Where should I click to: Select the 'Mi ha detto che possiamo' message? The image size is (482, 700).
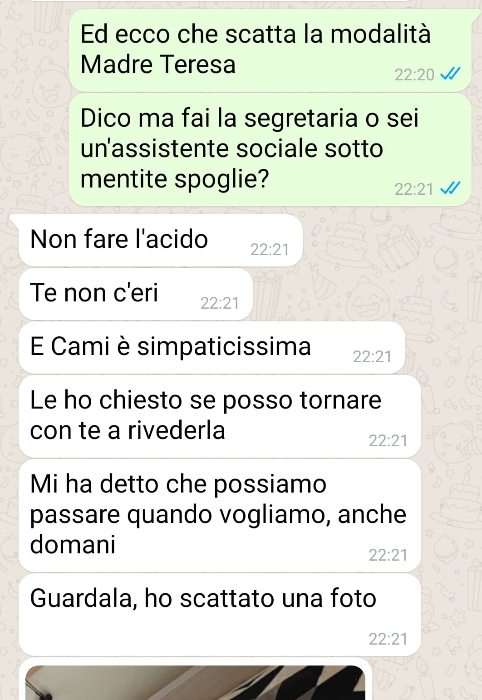click(220, 515)
